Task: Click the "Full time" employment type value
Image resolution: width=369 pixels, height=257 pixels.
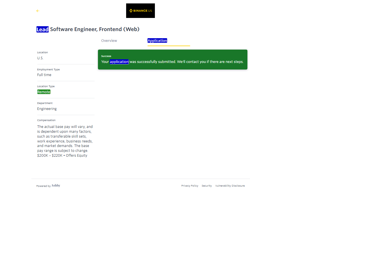Action: 44,75
